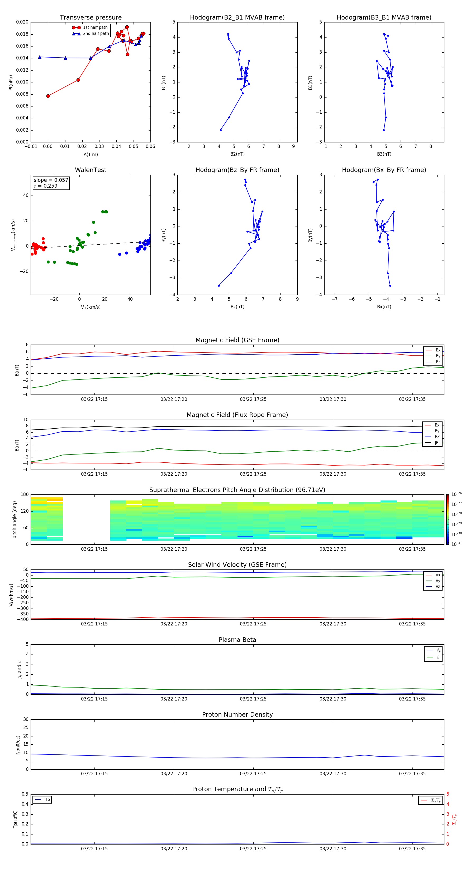
Task: Click the 'Bx(nT)' hodogram x-axis label
Action: (x=384, y=307)
